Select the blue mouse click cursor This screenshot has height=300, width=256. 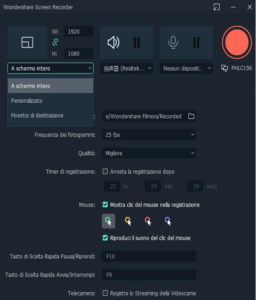pos(168,221)
